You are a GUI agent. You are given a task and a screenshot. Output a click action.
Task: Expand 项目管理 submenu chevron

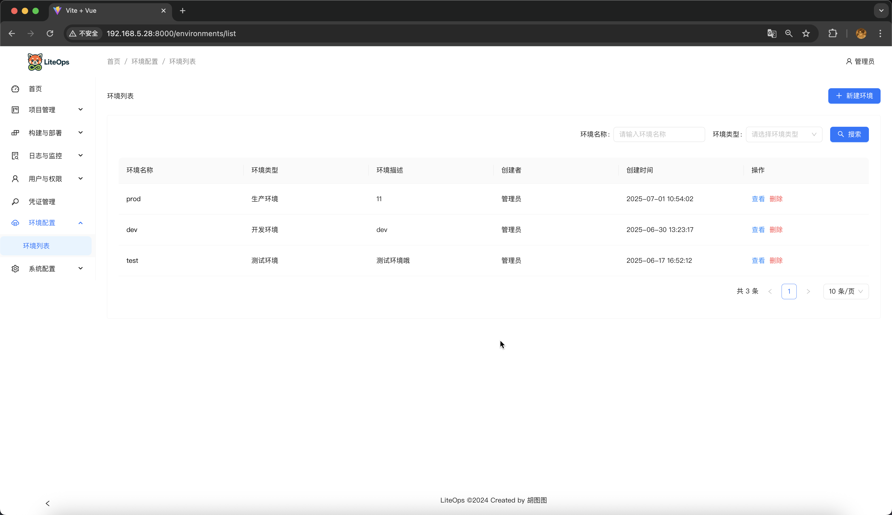coord(80,110)
